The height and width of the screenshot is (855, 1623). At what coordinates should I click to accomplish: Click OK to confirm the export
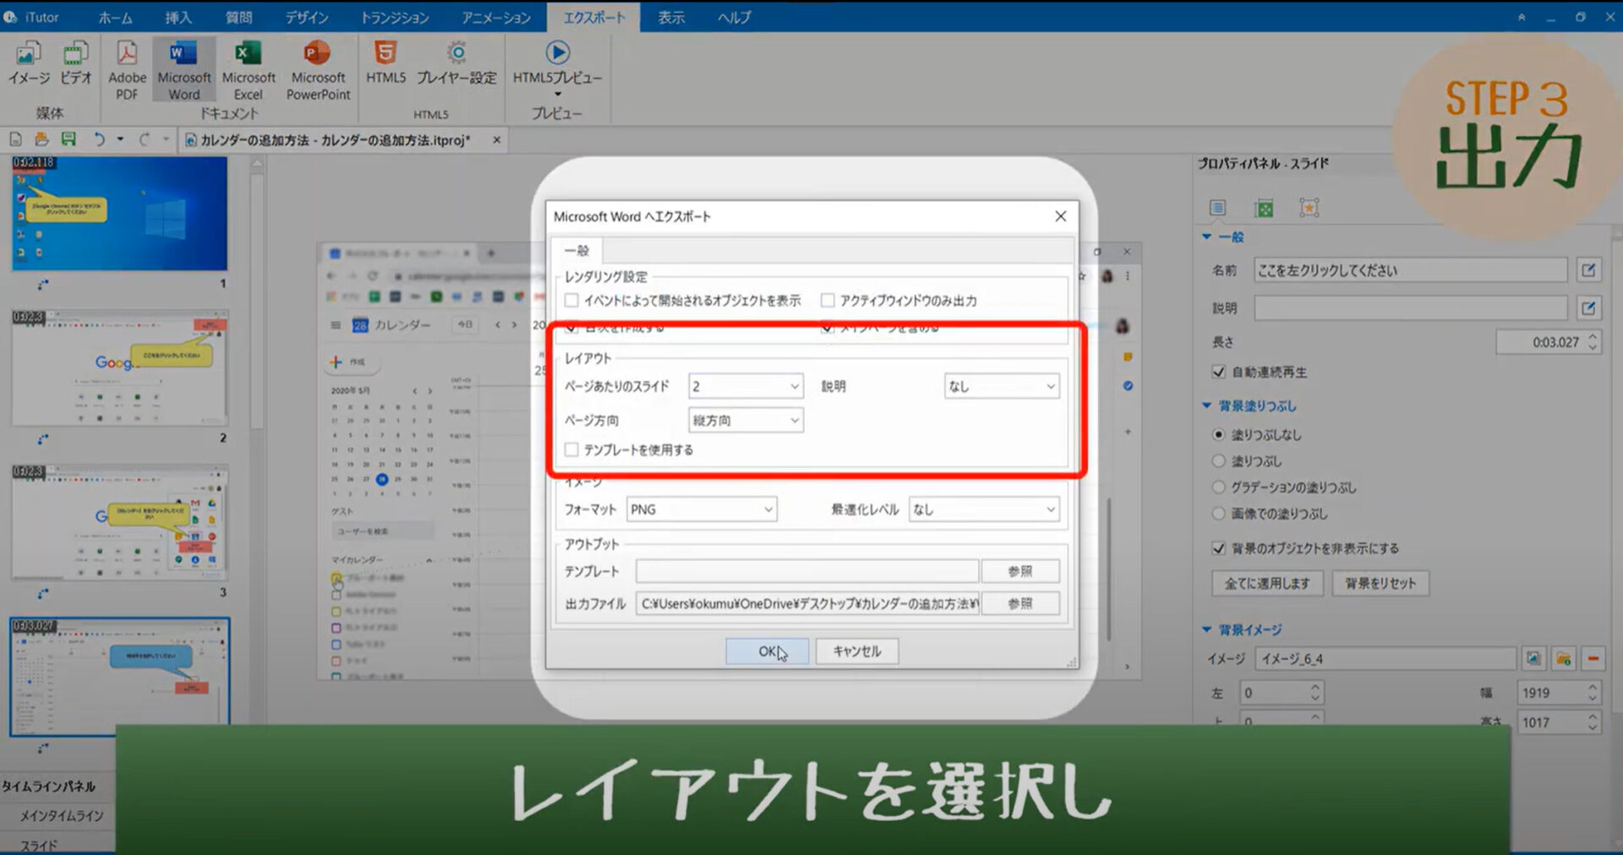pos(766,651)
